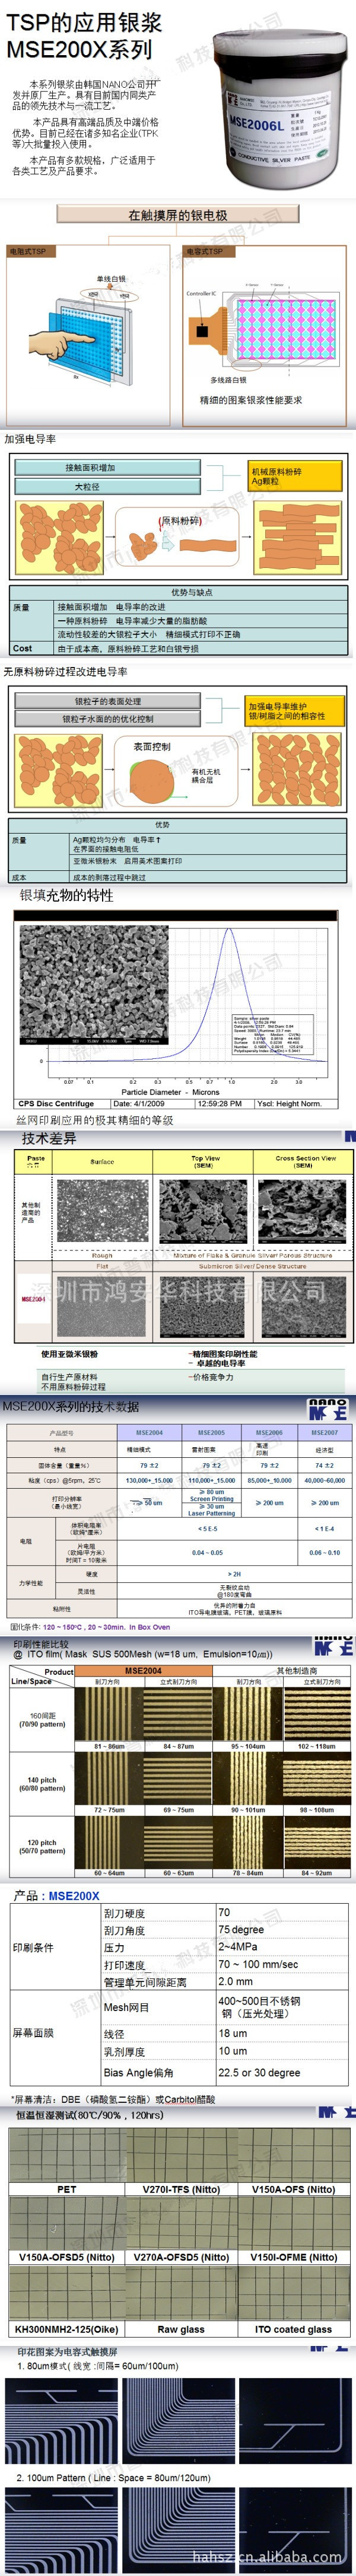Open the 'Raw glass' test photo
This screenshot has height=2576, width=356.
pos(181,2293)
